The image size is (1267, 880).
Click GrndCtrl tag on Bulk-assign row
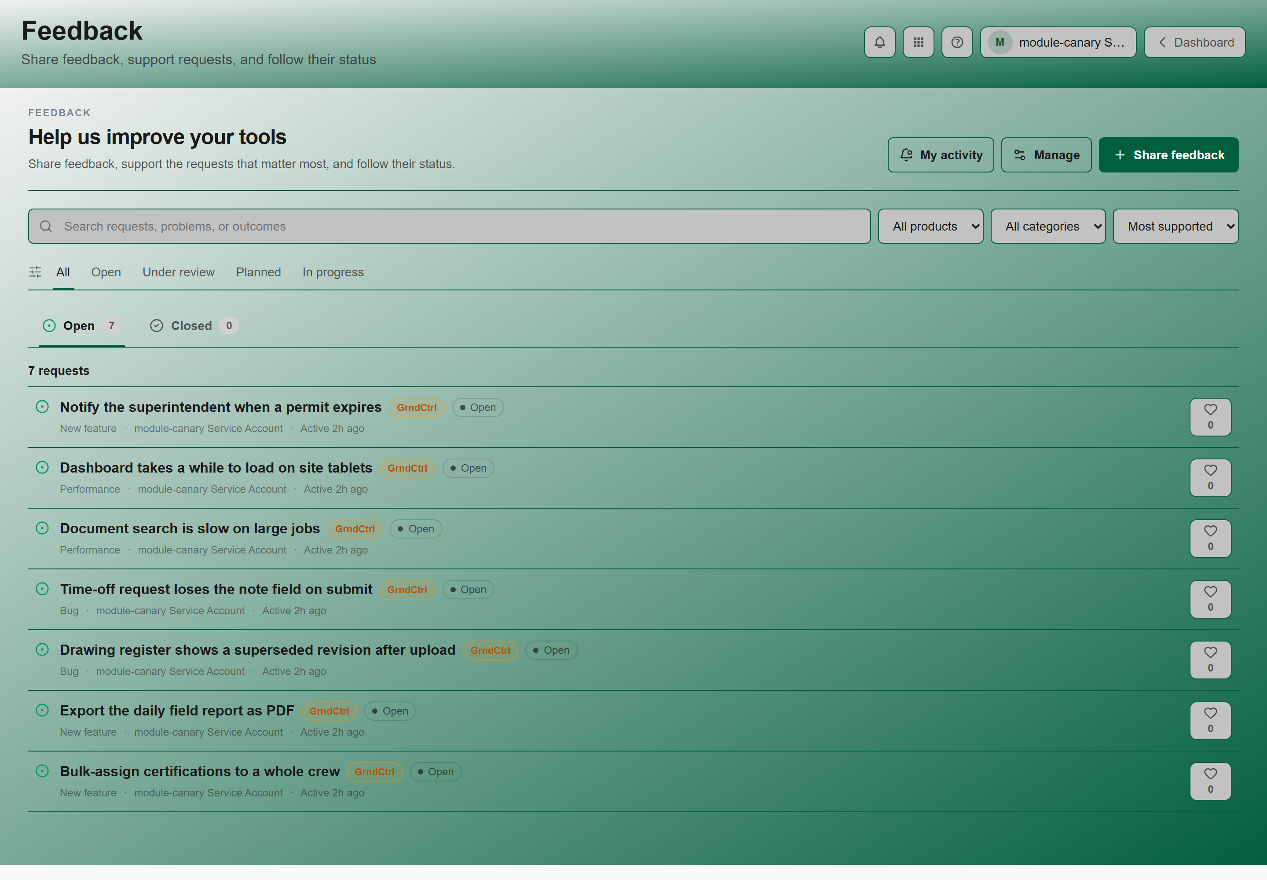[x=375, y=771]
